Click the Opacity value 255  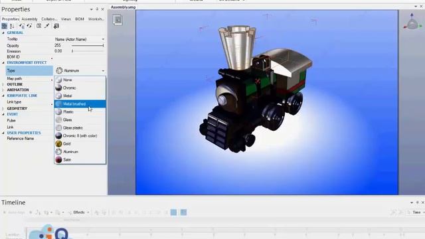(x=58, y=46)
